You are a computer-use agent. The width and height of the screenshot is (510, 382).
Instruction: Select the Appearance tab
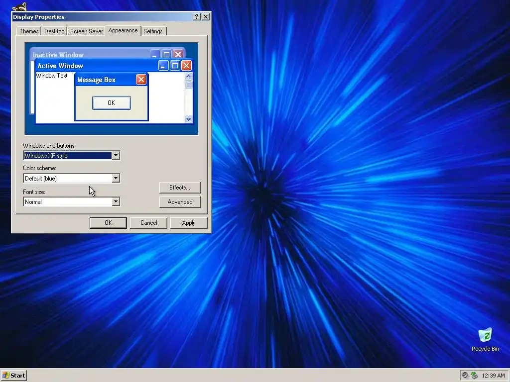[x=123, y=30]
